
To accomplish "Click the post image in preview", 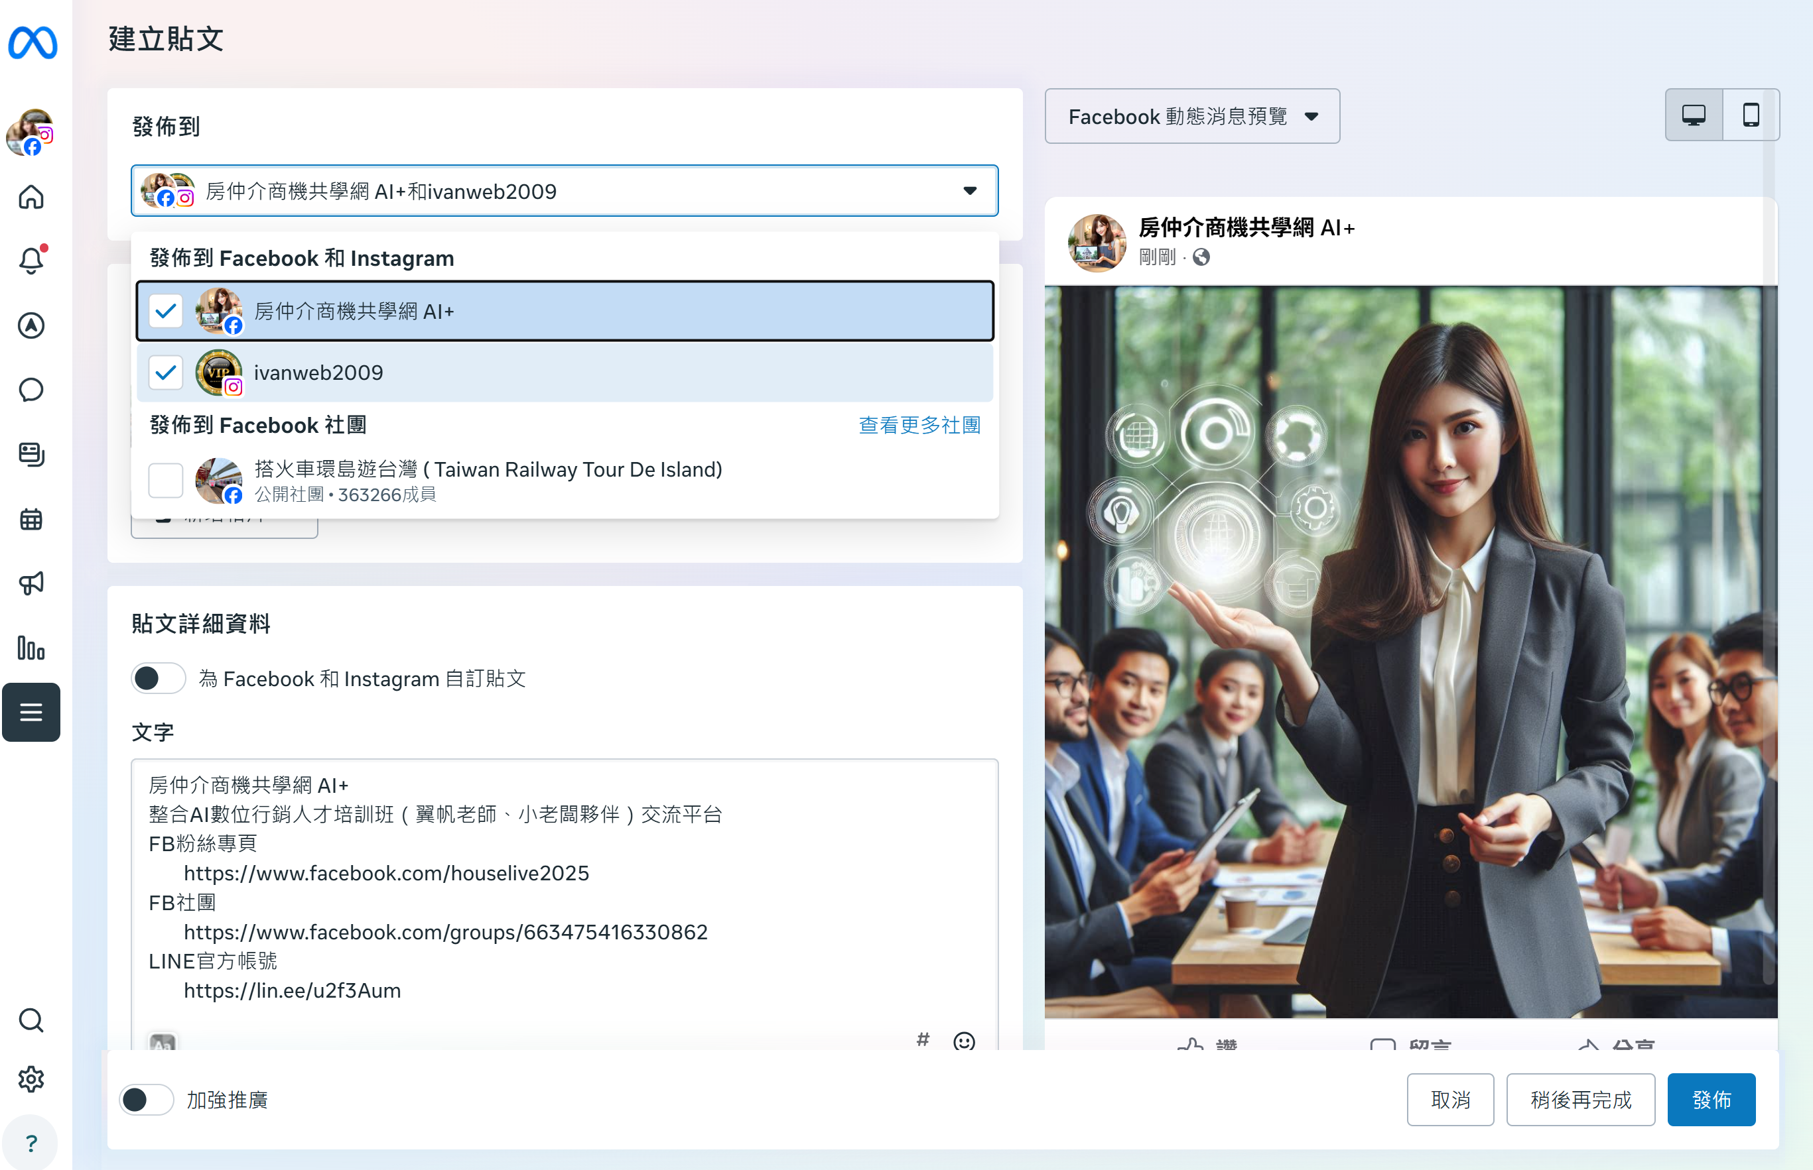I will coord(1411,652).
